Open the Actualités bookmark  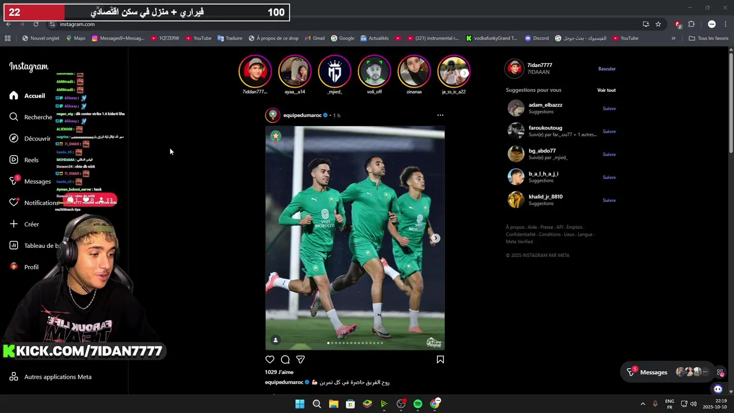coord(374,38)
